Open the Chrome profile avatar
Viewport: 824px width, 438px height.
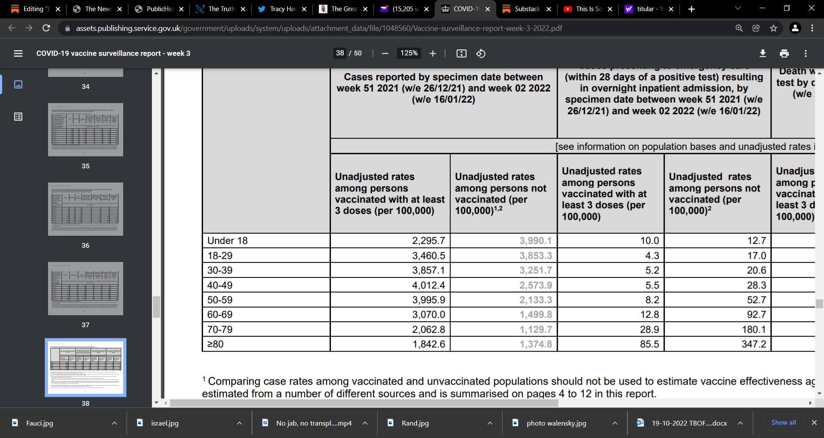point(795,28)
